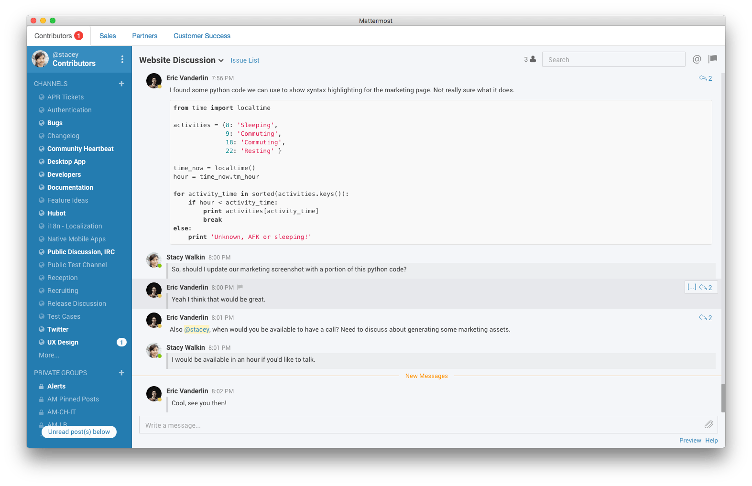Click the CHANNELS section header

click(x=51, y=84)
